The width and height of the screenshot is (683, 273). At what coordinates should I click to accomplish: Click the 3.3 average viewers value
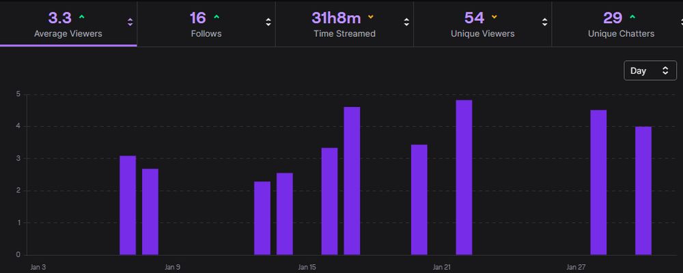click(59, 18)
